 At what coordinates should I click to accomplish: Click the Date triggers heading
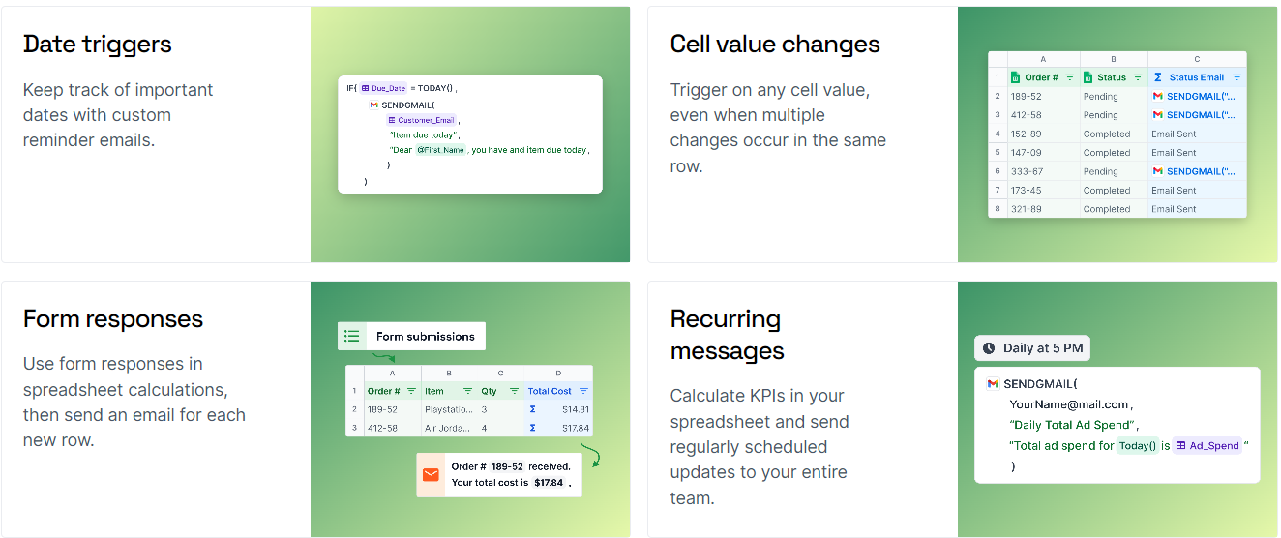pyautogui.click(x=98, y=45)
